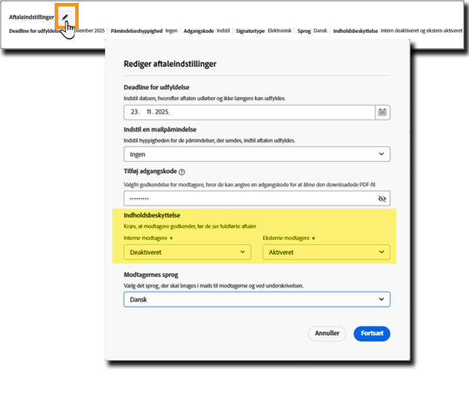Click the help icon beside Tilføj adgangskode

click(x=181, y=172)
